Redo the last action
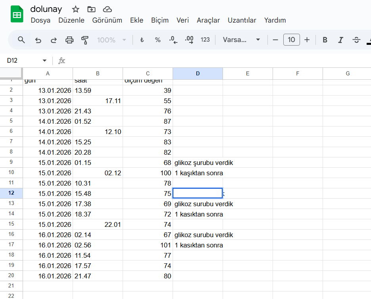This screenshot has width=371, height=299. tap(54, 40)
